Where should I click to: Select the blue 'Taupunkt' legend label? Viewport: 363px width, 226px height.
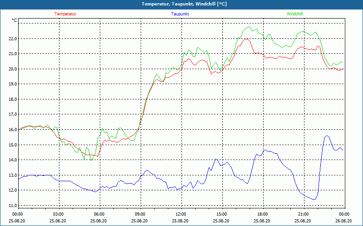(x=180, y=14)
